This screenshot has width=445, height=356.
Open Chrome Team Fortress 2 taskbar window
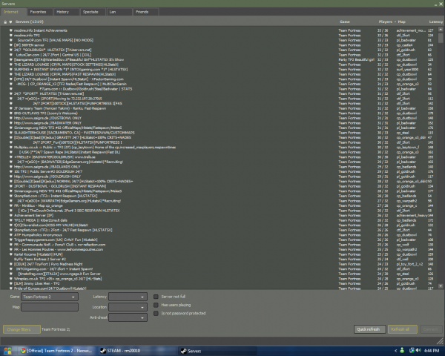point(56,351)
